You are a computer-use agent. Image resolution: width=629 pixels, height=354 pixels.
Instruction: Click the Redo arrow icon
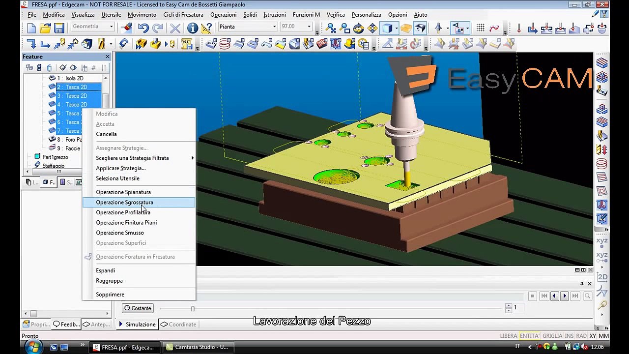(157, 28)
